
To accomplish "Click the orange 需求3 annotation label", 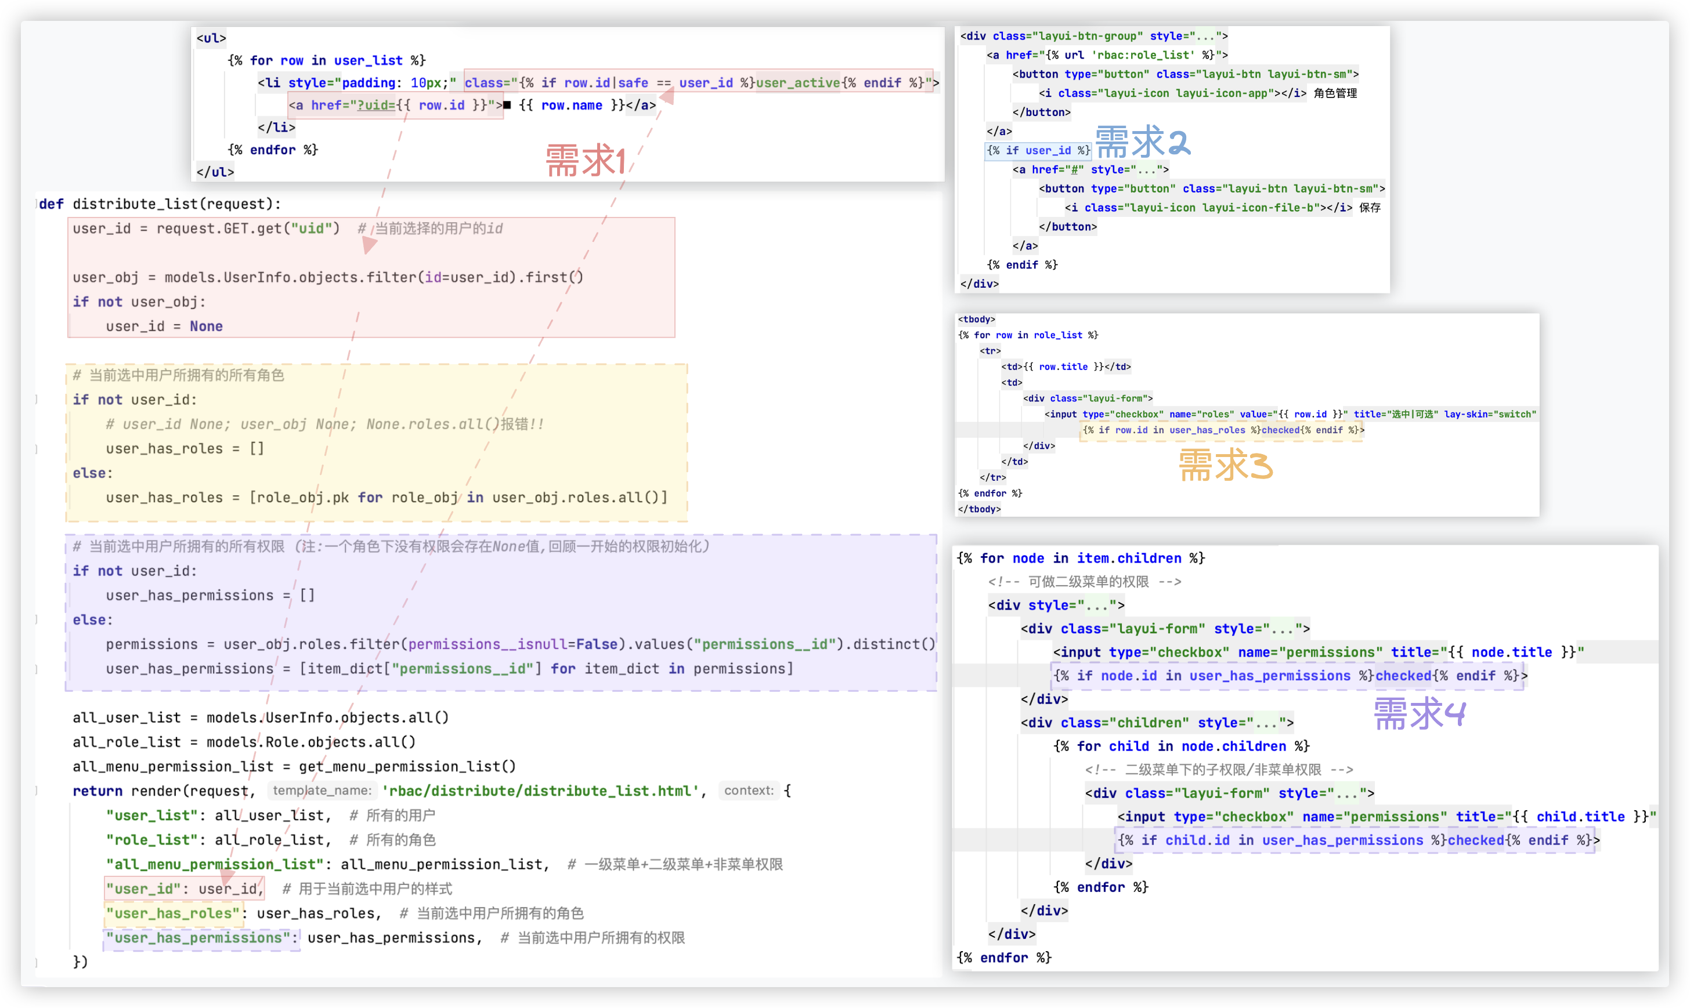I will (x=1225, y=466).
